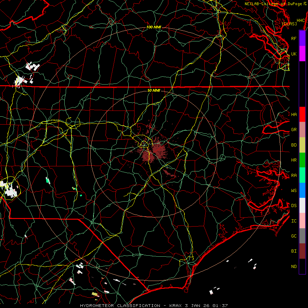The height and width of the screenshot is (308, 308).
Task: Click the RA legend label
Action: tap(294, 176)
